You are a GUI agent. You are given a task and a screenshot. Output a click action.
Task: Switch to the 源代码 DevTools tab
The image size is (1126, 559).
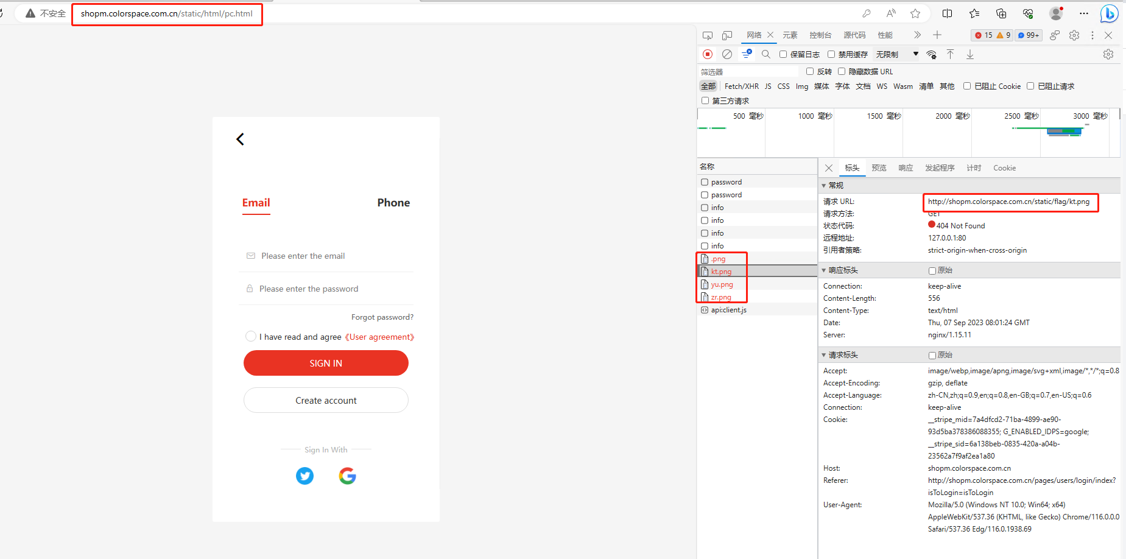[854, 35]
